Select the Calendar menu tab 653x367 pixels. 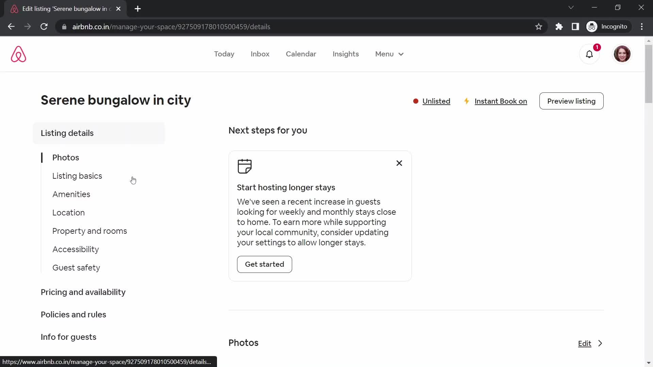click(301, 54)
